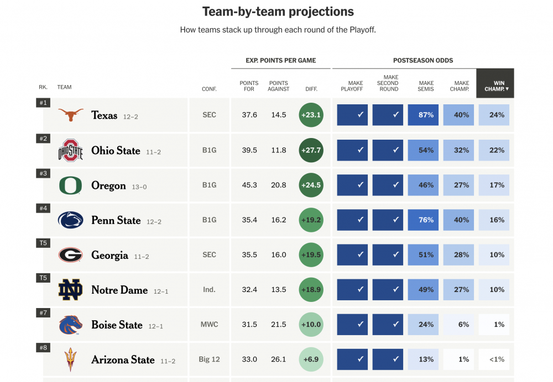Open the Notre Dame team name

tap(119, 290)
